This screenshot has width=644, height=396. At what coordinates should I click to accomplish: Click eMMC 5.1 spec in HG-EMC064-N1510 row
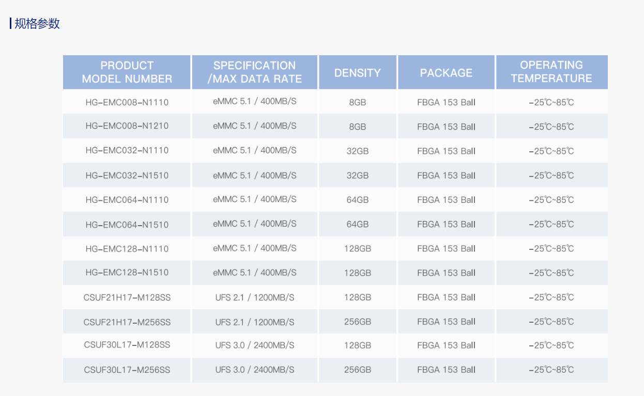[x=255, y=224]
